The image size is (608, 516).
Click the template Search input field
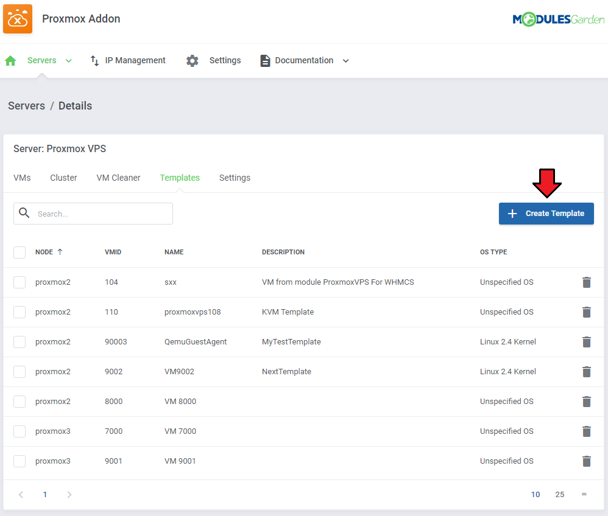click(x=93, y=214)
